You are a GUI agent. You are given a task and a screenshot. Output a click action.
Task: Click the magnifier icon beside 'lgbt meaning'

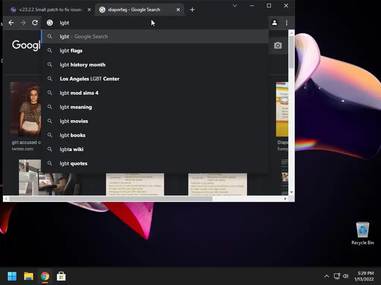[x=50, y=107]
